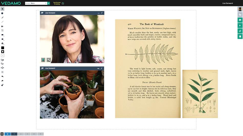Expand the bottom plant-potting video window

click(x=102, y=68)
